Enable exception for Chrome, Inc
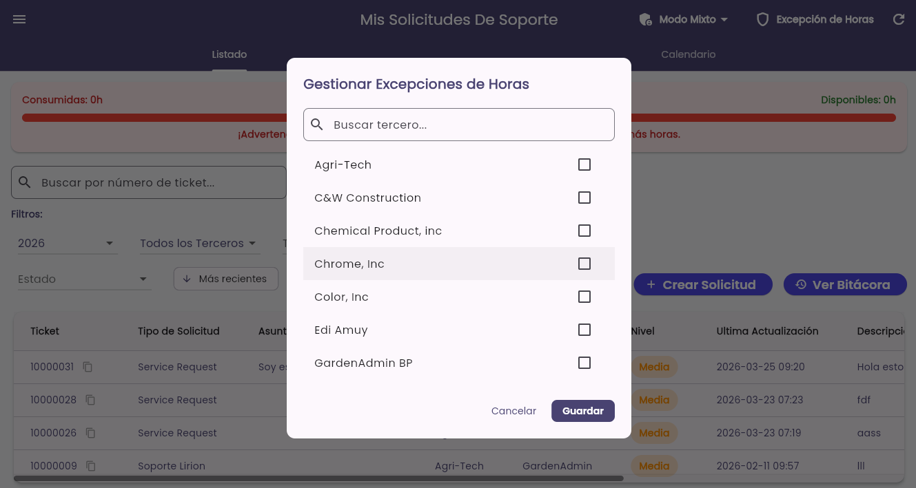The height and width of the screenshot is (488, 916). (584, 264)
